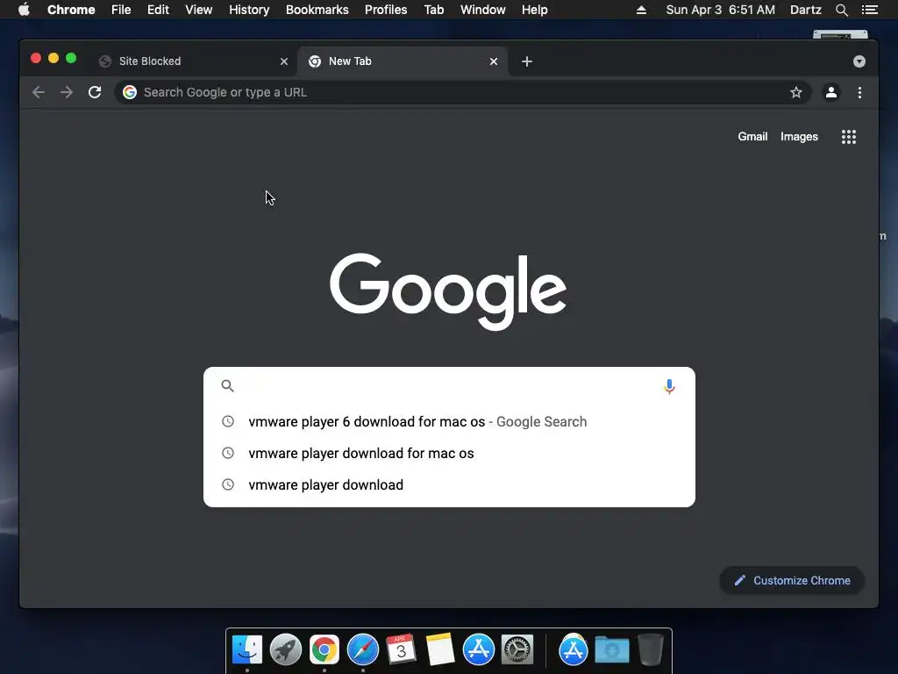This screenshot has width=898, height=674.
Task: Click the address bar URL field
Action: [463, 92]
